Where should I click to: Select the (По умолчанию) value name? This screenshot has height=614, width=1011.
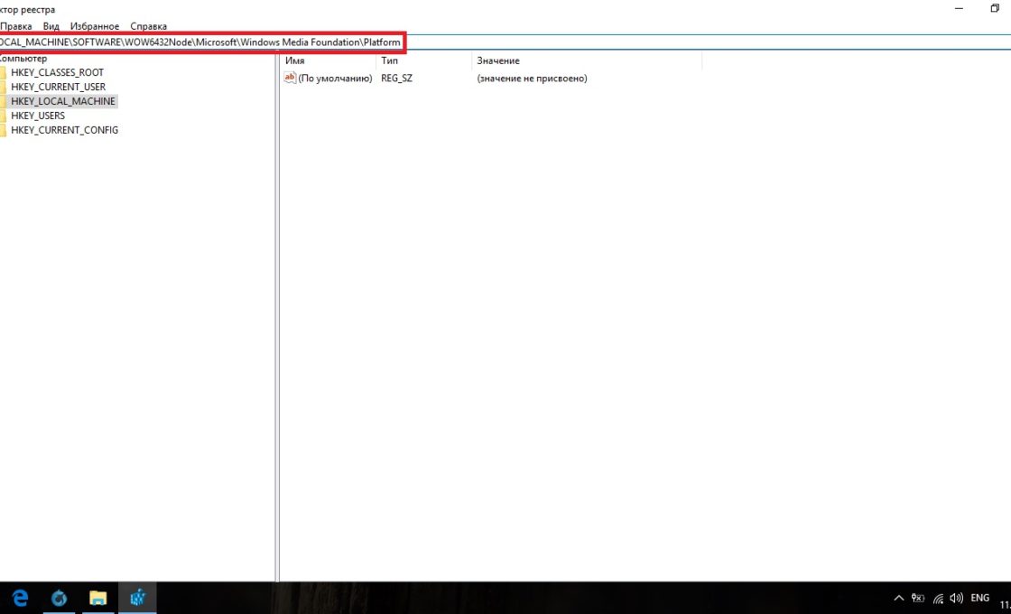[335, 78]
